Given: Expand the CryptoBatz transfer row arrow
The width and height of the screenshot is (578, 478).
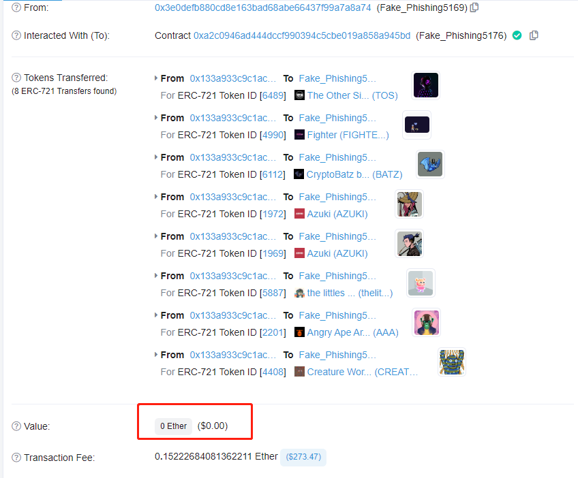Looking at the screenshot, I should [x=156, y=157].
